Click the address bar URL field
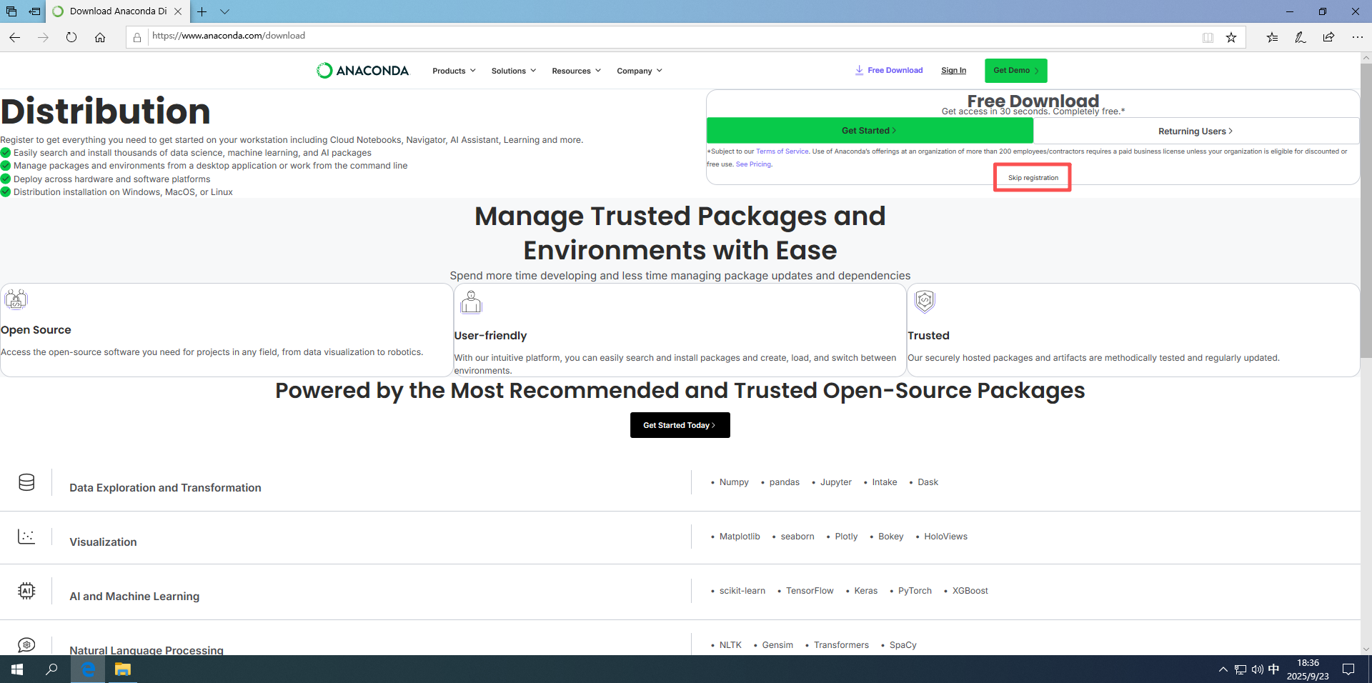 click(672, 36)
